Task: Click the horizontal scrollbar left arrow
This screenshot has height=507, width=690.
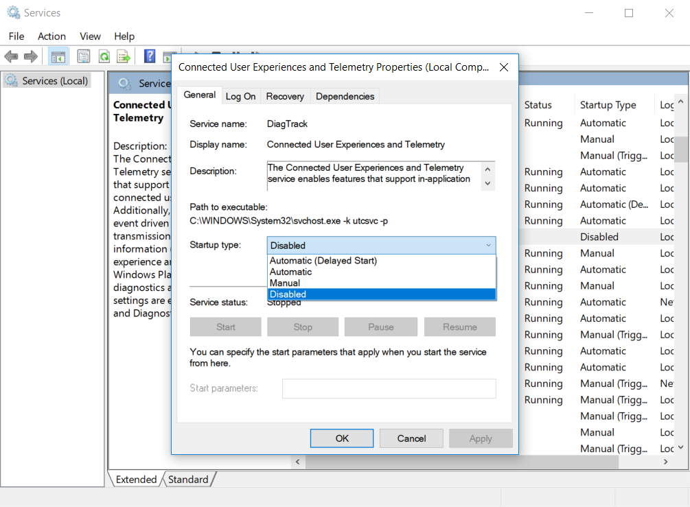Action: pyautogui.click(x=298, y=461)
